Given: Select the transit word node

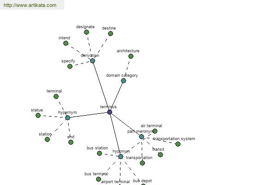Looking at the screenshot, I should 160,155.
